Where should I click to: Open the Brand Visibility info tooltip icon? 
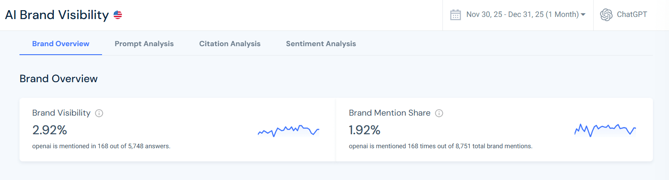coord(99,113)
